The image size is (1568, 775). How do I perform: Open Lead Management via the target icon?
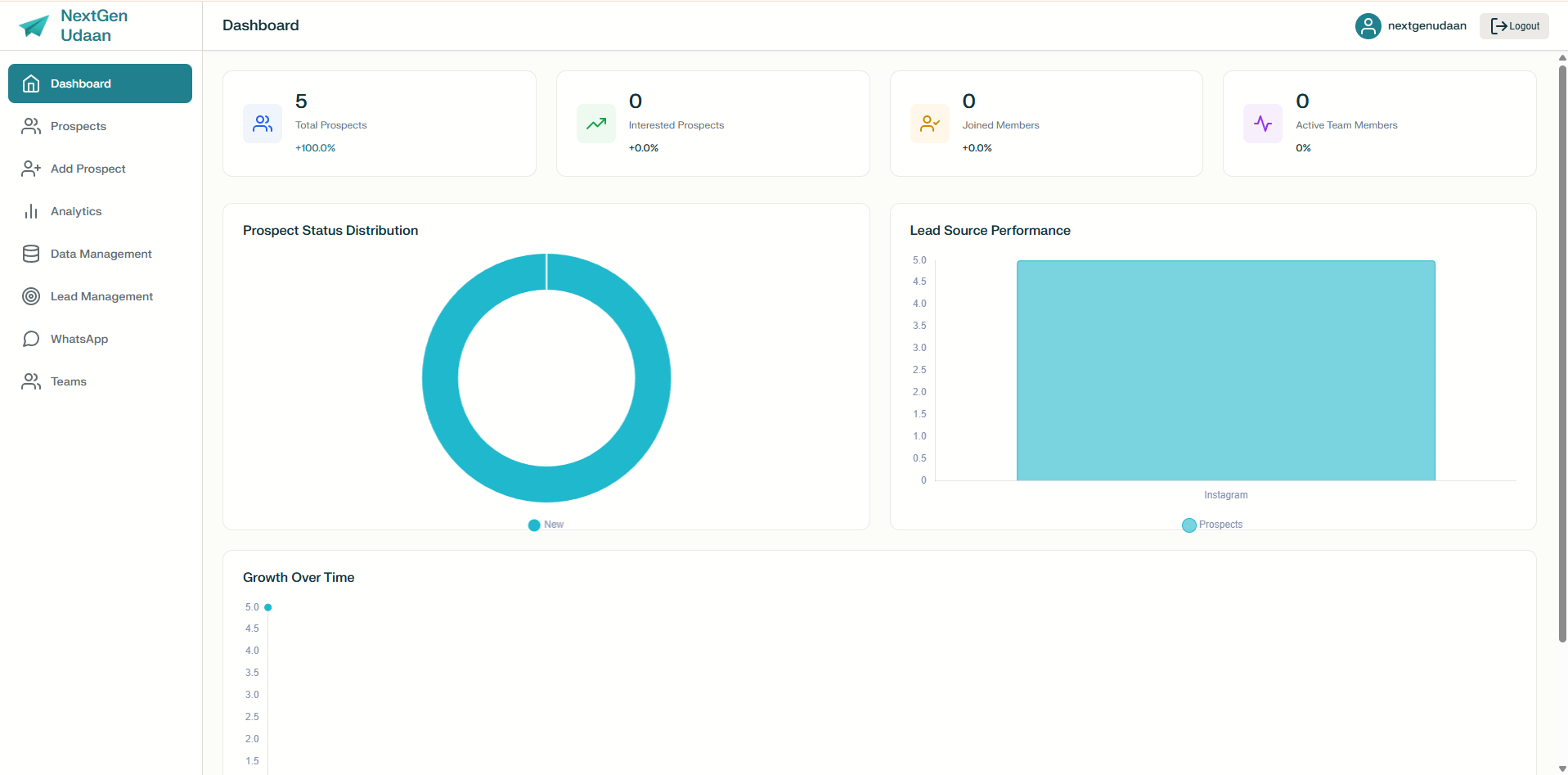pos(30,296)
